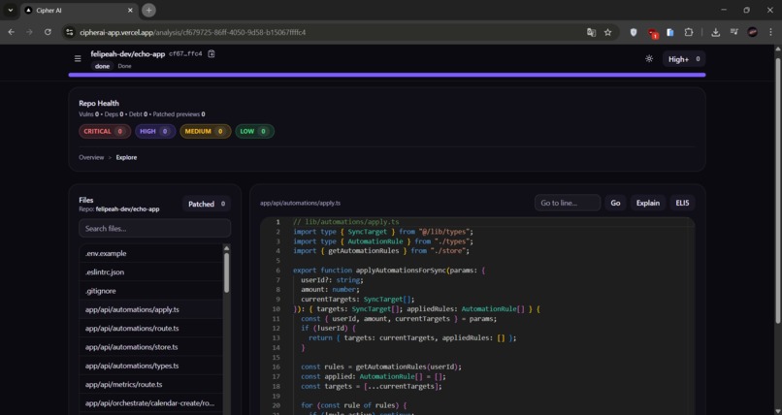The height and width of the screenshot is (415, 782).
Task: Open app/api/orchestrate/calendar-create file
Action: click(151, 403)
